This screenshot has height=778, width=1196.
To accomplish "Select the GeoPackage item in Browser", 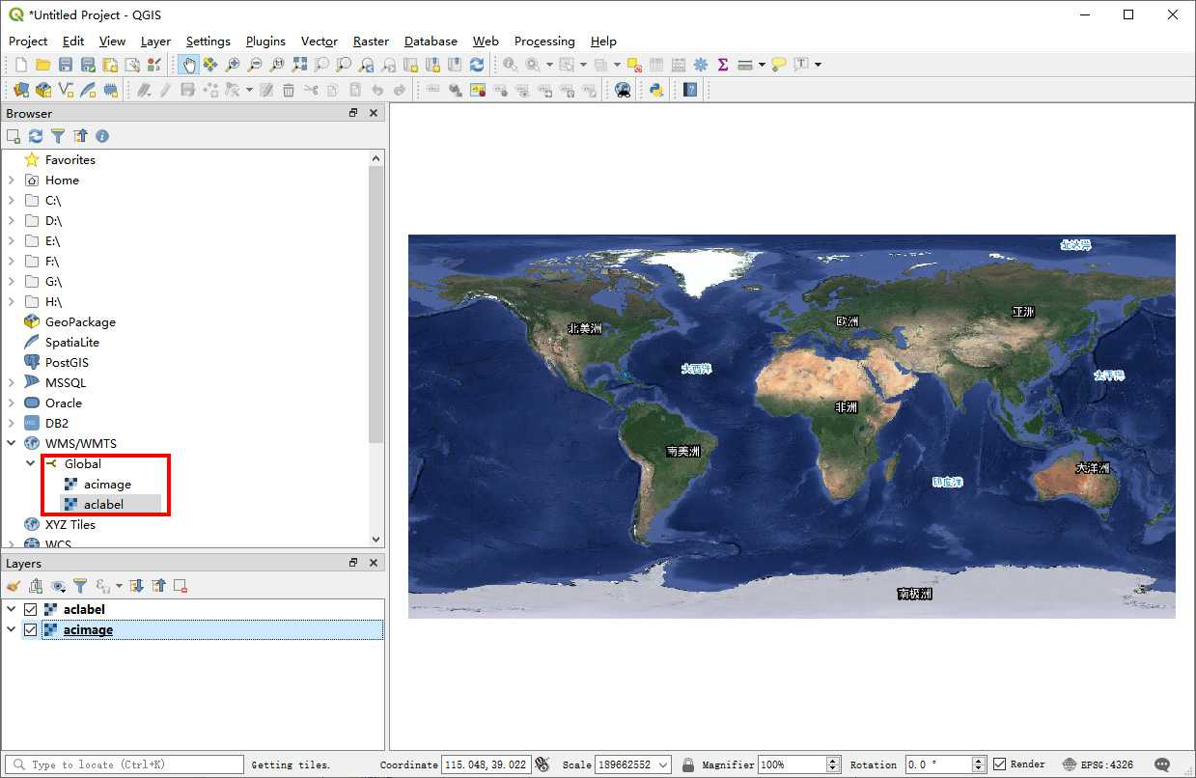I will (x=80, y=321).
